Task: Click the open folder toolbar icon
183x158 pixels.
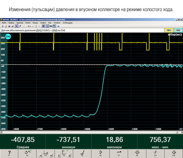Action: coord(6,26)
